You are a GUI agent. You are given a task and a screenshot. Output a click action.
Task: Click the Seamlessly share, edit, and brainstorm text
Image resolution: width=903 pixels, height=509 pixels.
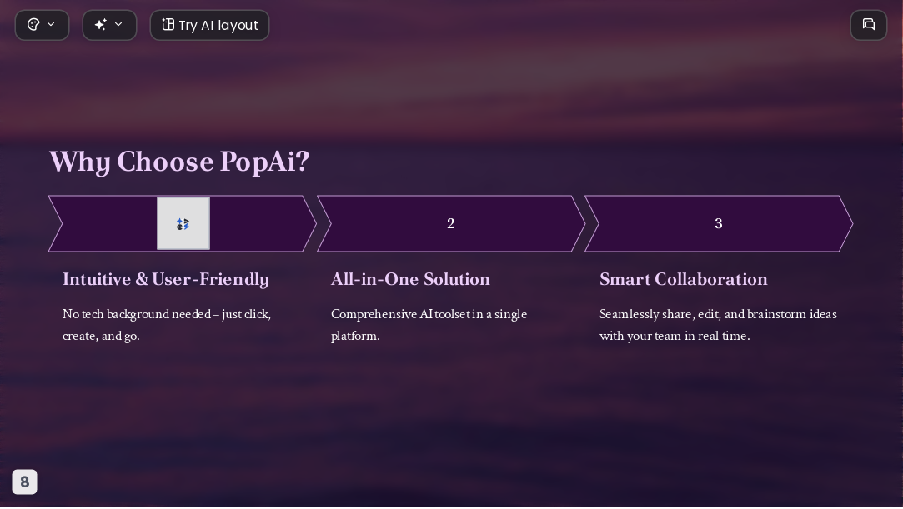pos(718,325)
